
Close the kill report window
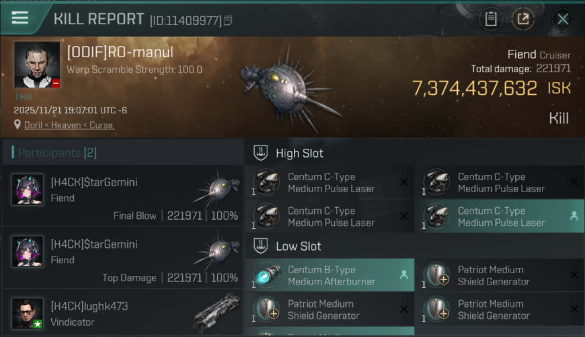tap(562, 19)
